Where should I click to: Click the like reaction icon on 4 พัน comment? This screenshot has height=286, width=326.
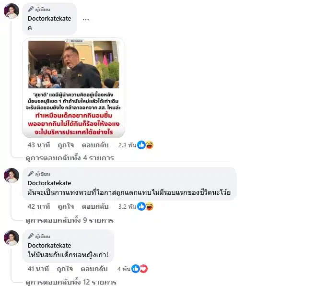[x=136, y=269]
